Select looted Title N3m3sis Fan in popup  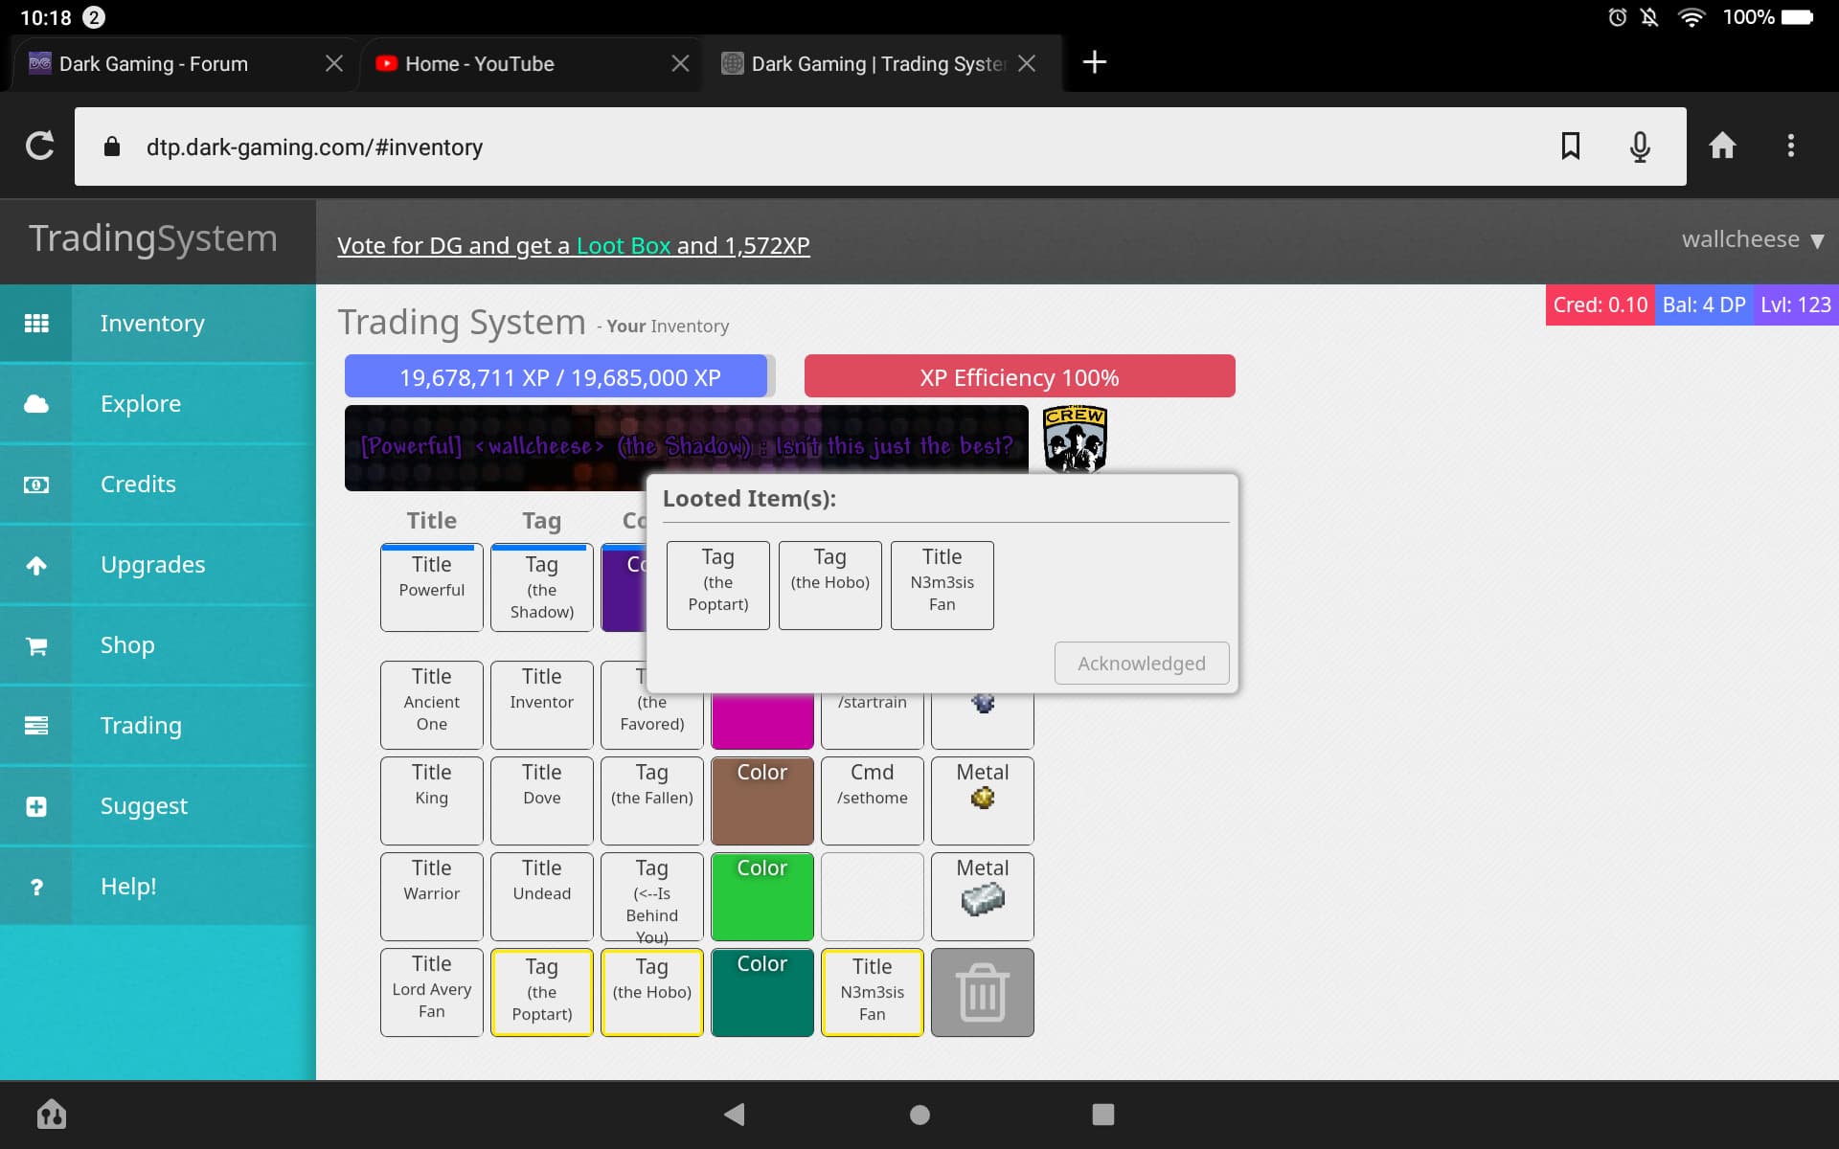942,585
